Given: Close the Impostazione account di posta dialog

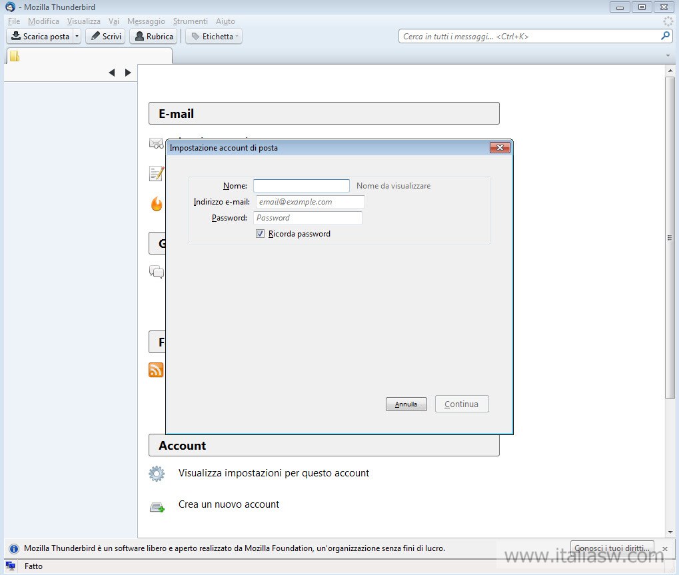Looking at the screenshot, I should click(x=500, y=148).
